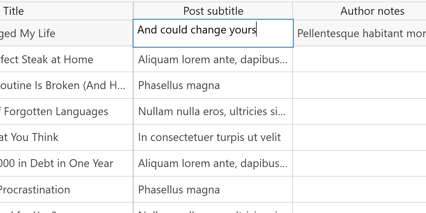
Task: Click in the 'And could change yours' edit field
Action: (213, 33)
